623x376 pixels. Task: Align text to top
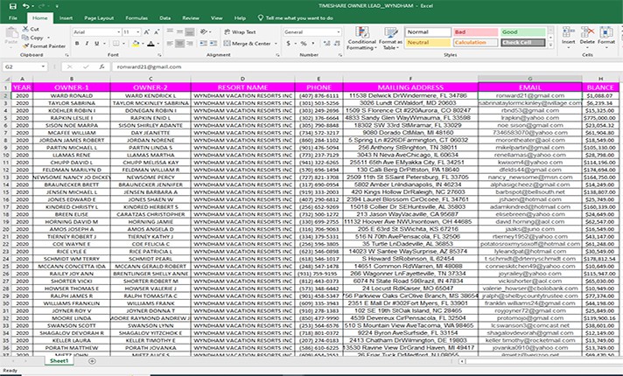[x=170, y=31]
